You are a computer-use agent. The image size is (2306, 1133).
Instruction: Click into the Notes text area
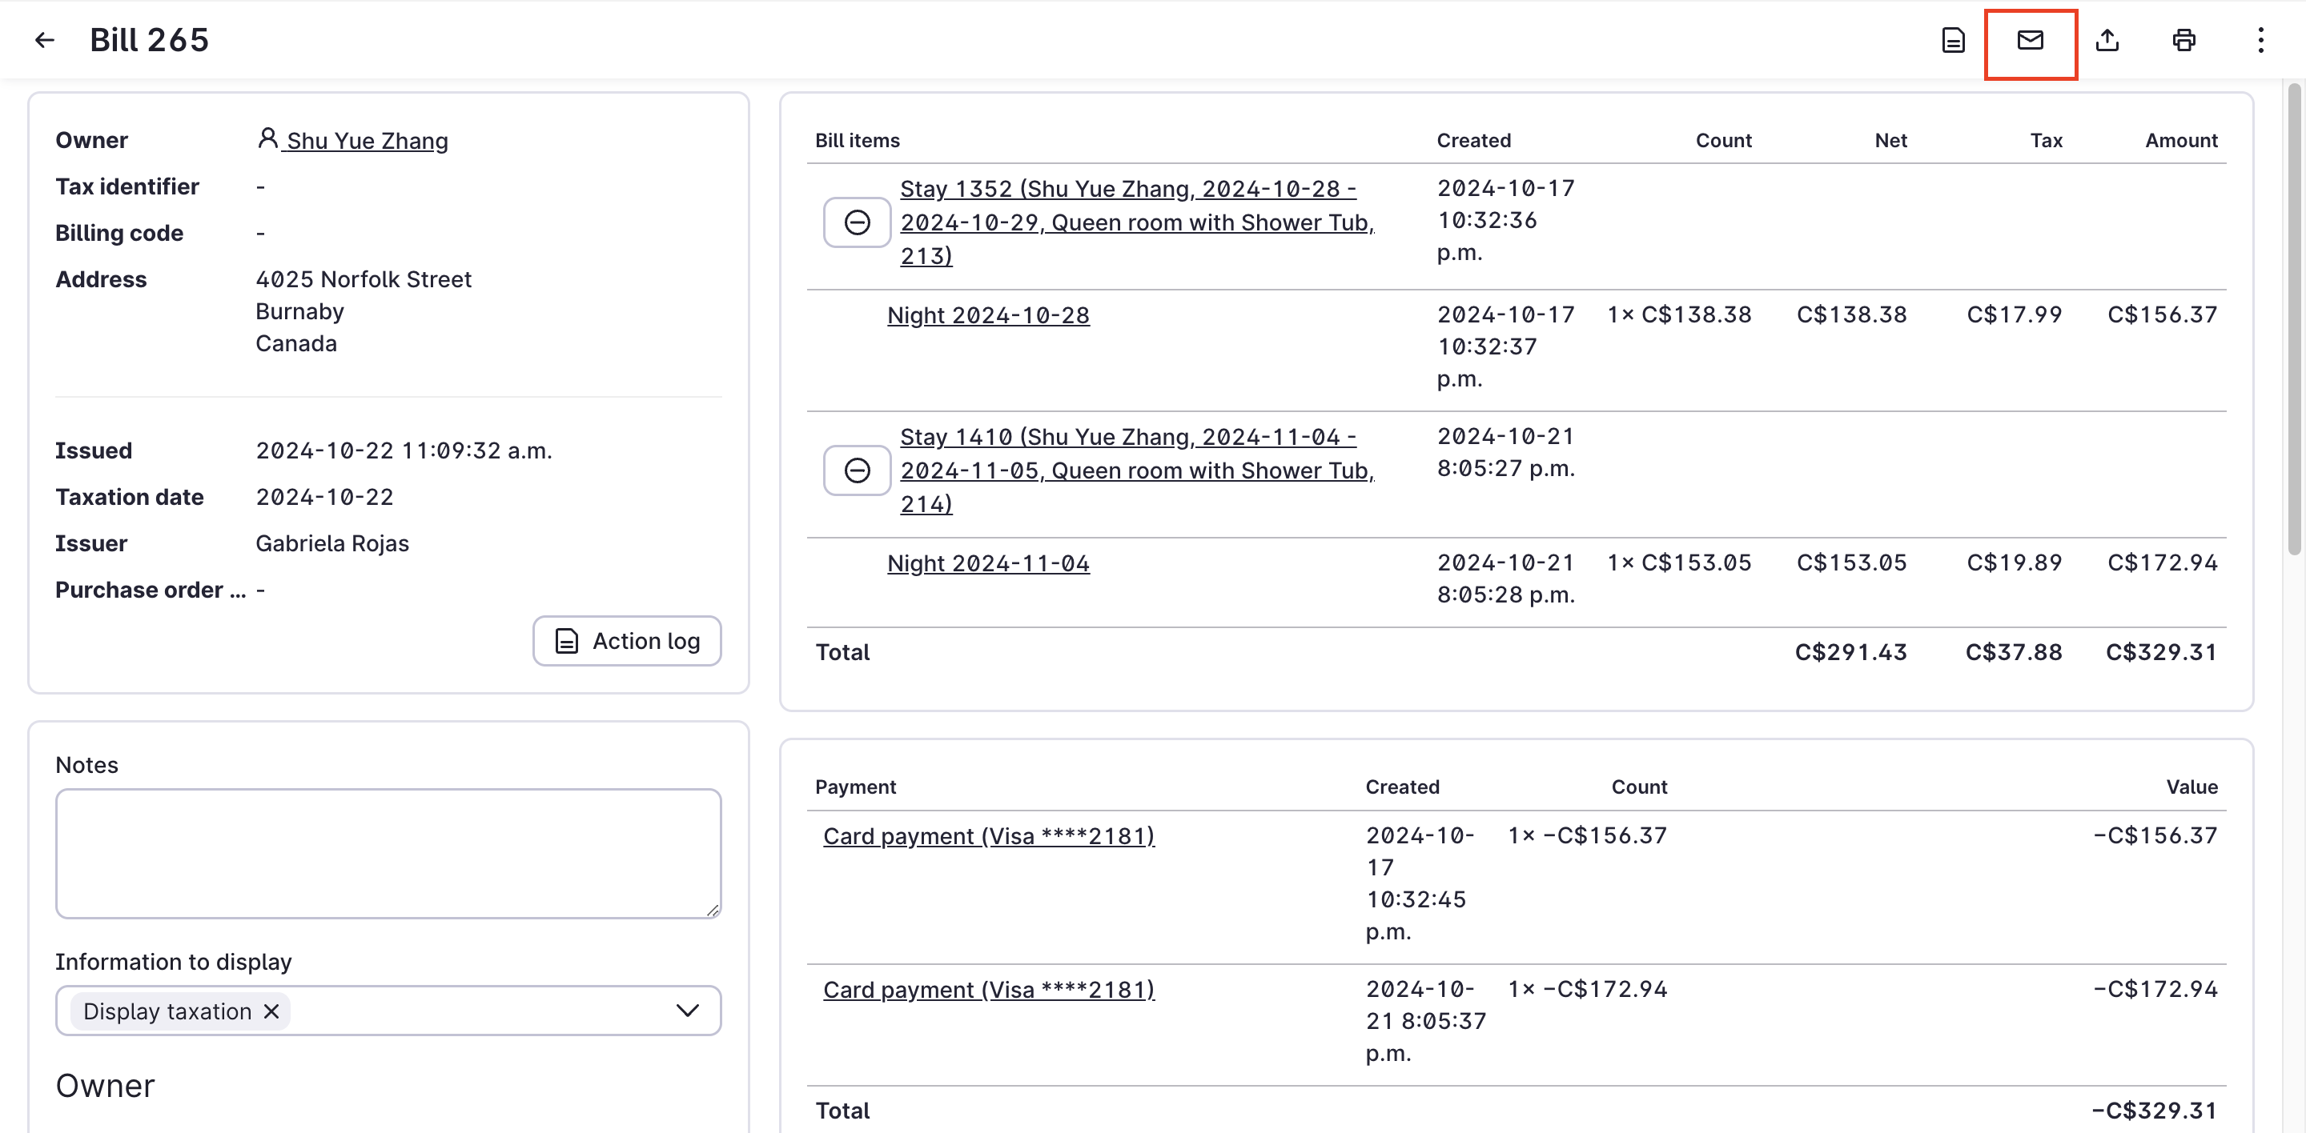tap(388, 852)
